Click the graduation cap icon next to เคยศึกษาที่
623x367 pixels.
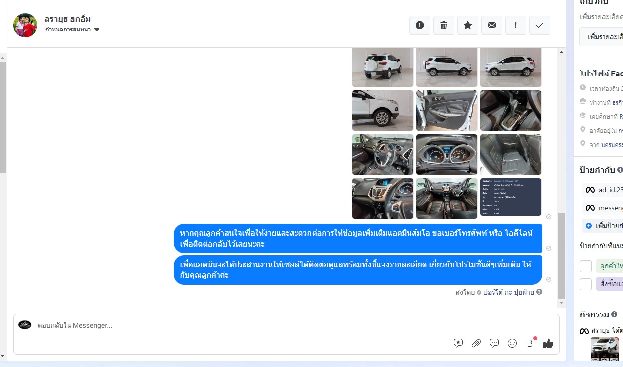583,116
